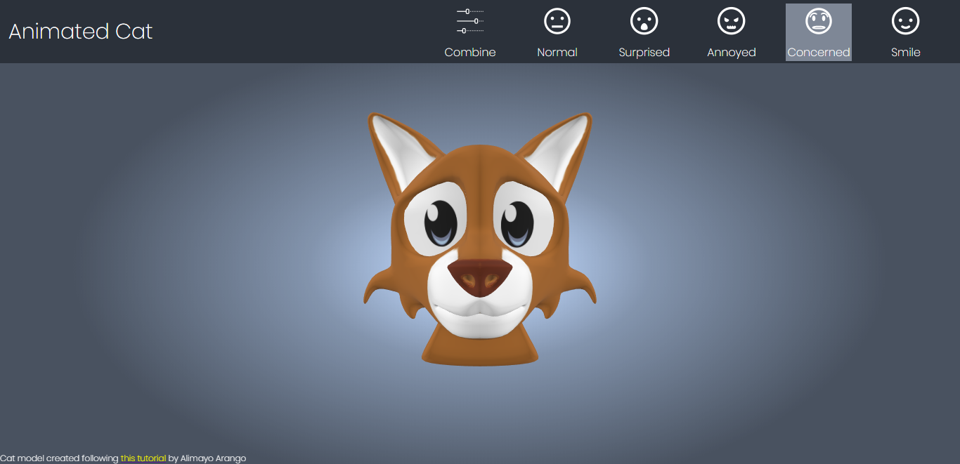
Task: Click the "Combine" text label
Action: tap(470, 53)
